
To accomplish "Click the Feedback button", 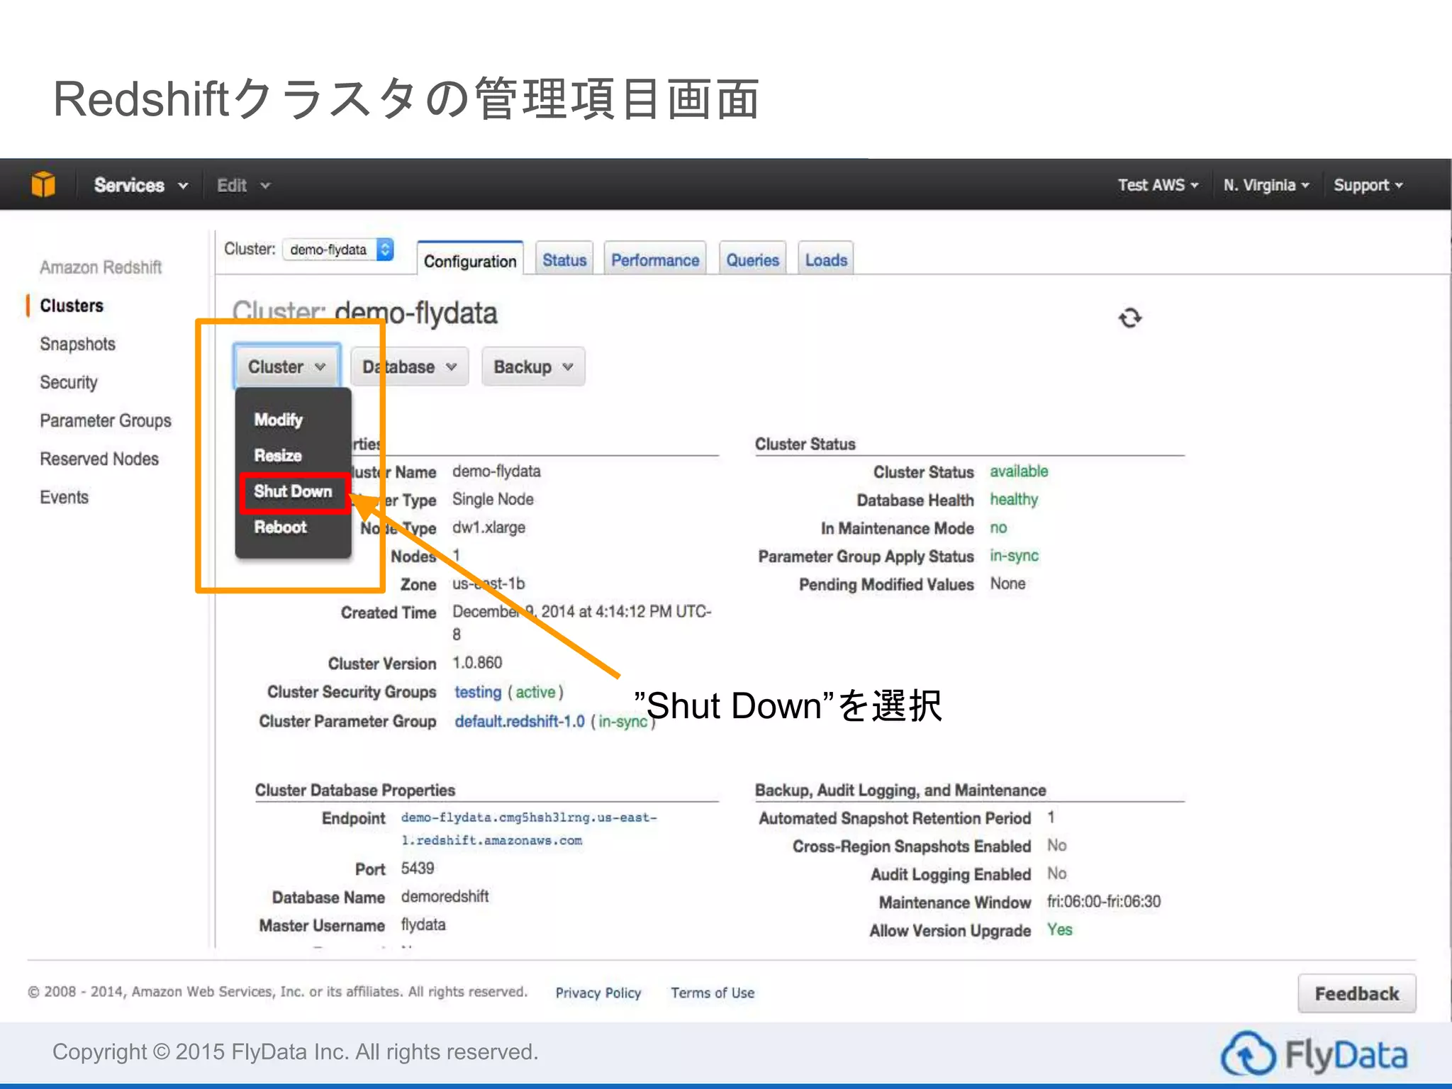I will [1357, 993].
